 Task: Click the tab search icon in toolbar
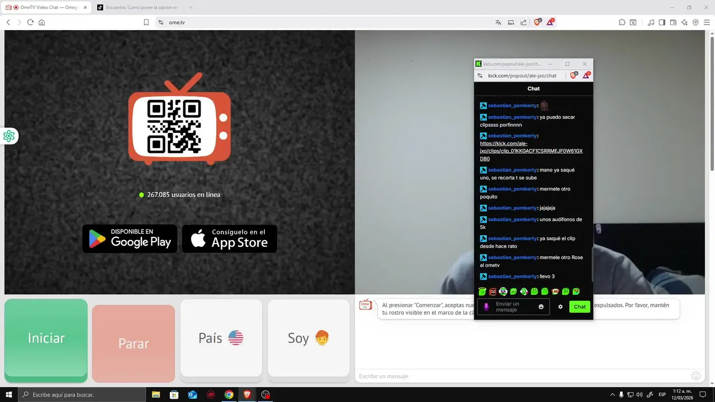[x=633, y=22]
